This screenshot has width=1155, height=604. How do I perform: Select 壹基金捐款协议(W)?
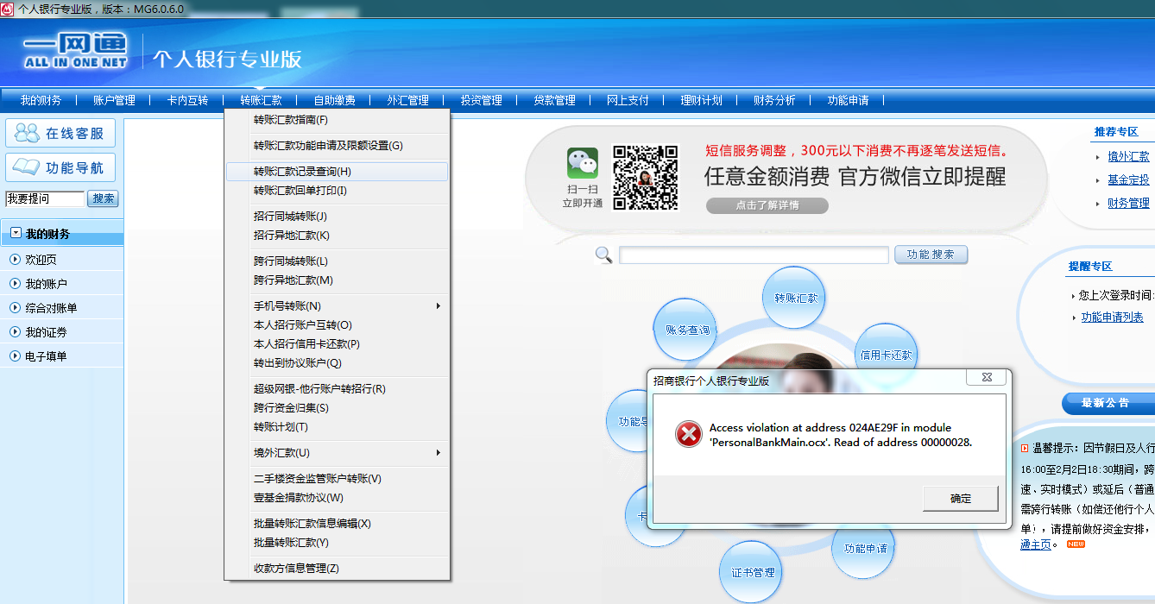[337, 498]
